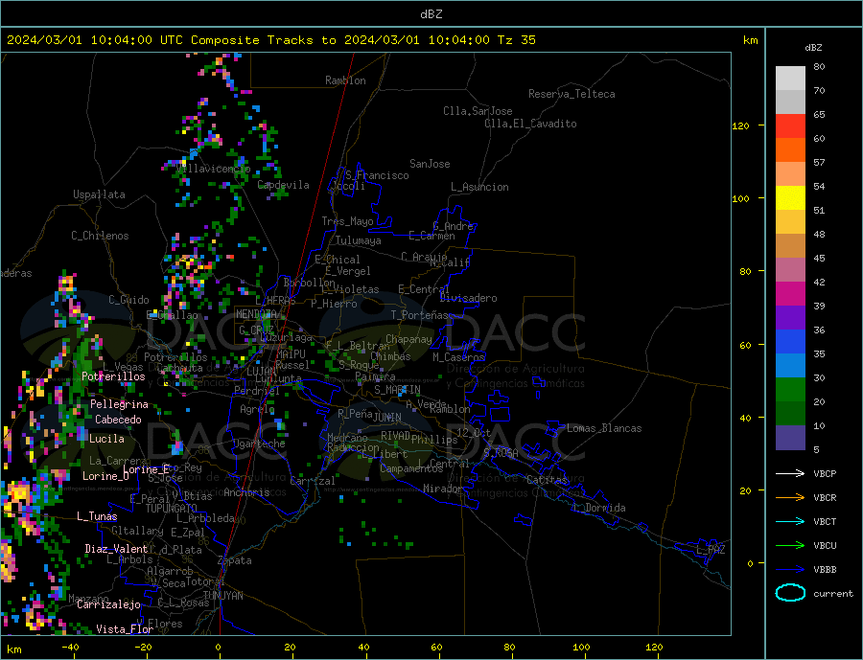Click the Mirador label
This screenshot has height=660, width=863.
point(443,489)
